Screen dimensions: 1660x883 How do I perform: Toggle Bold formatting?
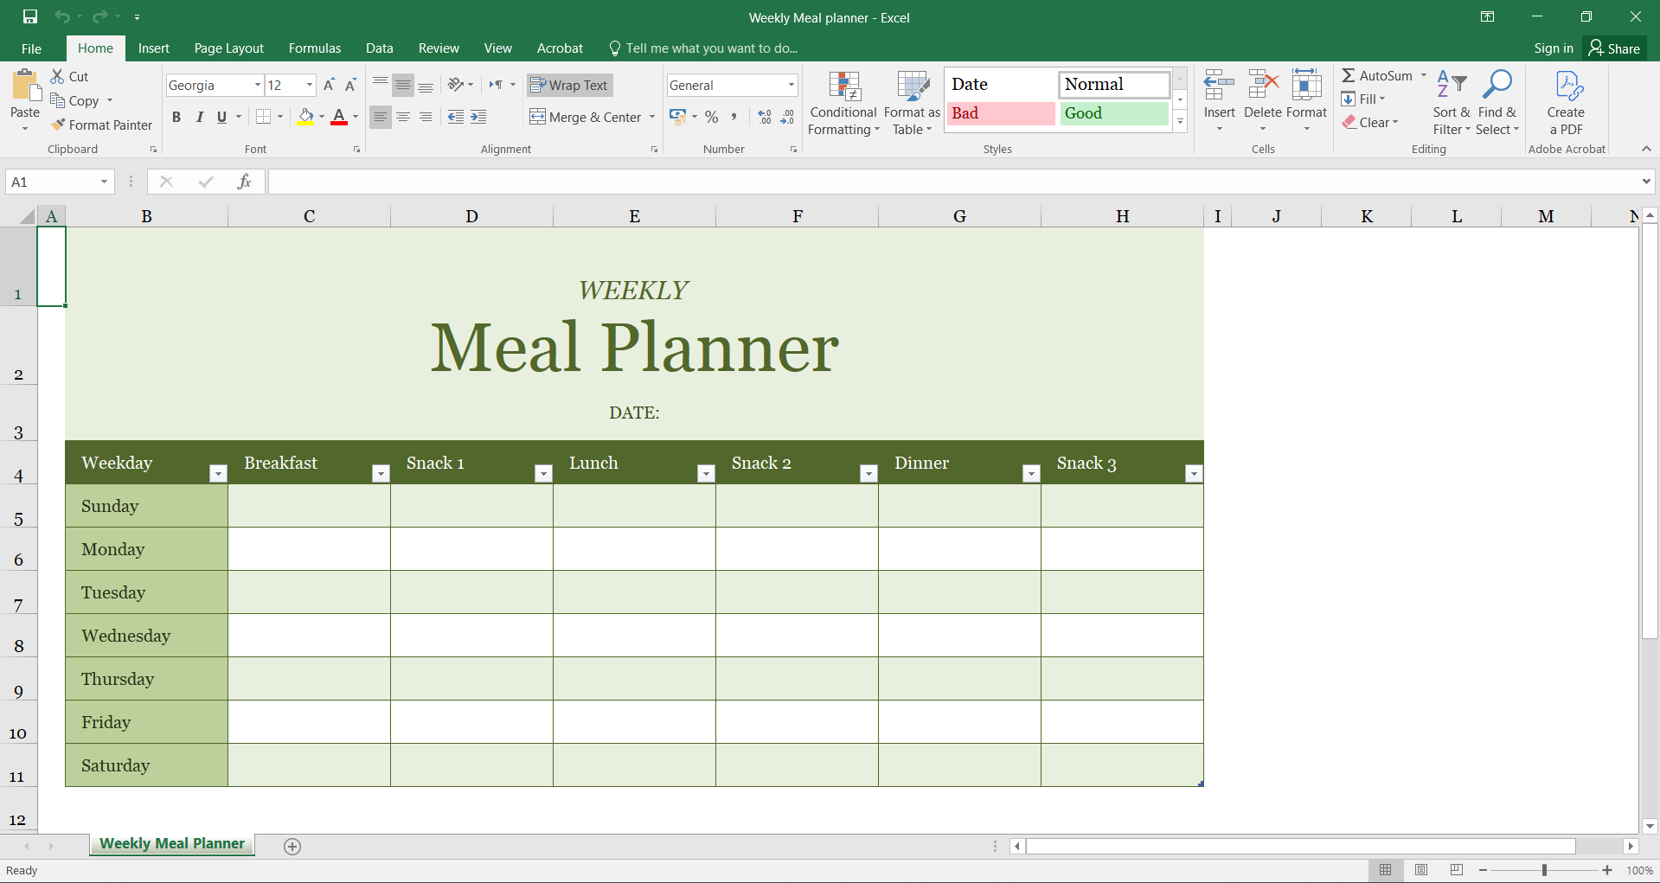176,117
